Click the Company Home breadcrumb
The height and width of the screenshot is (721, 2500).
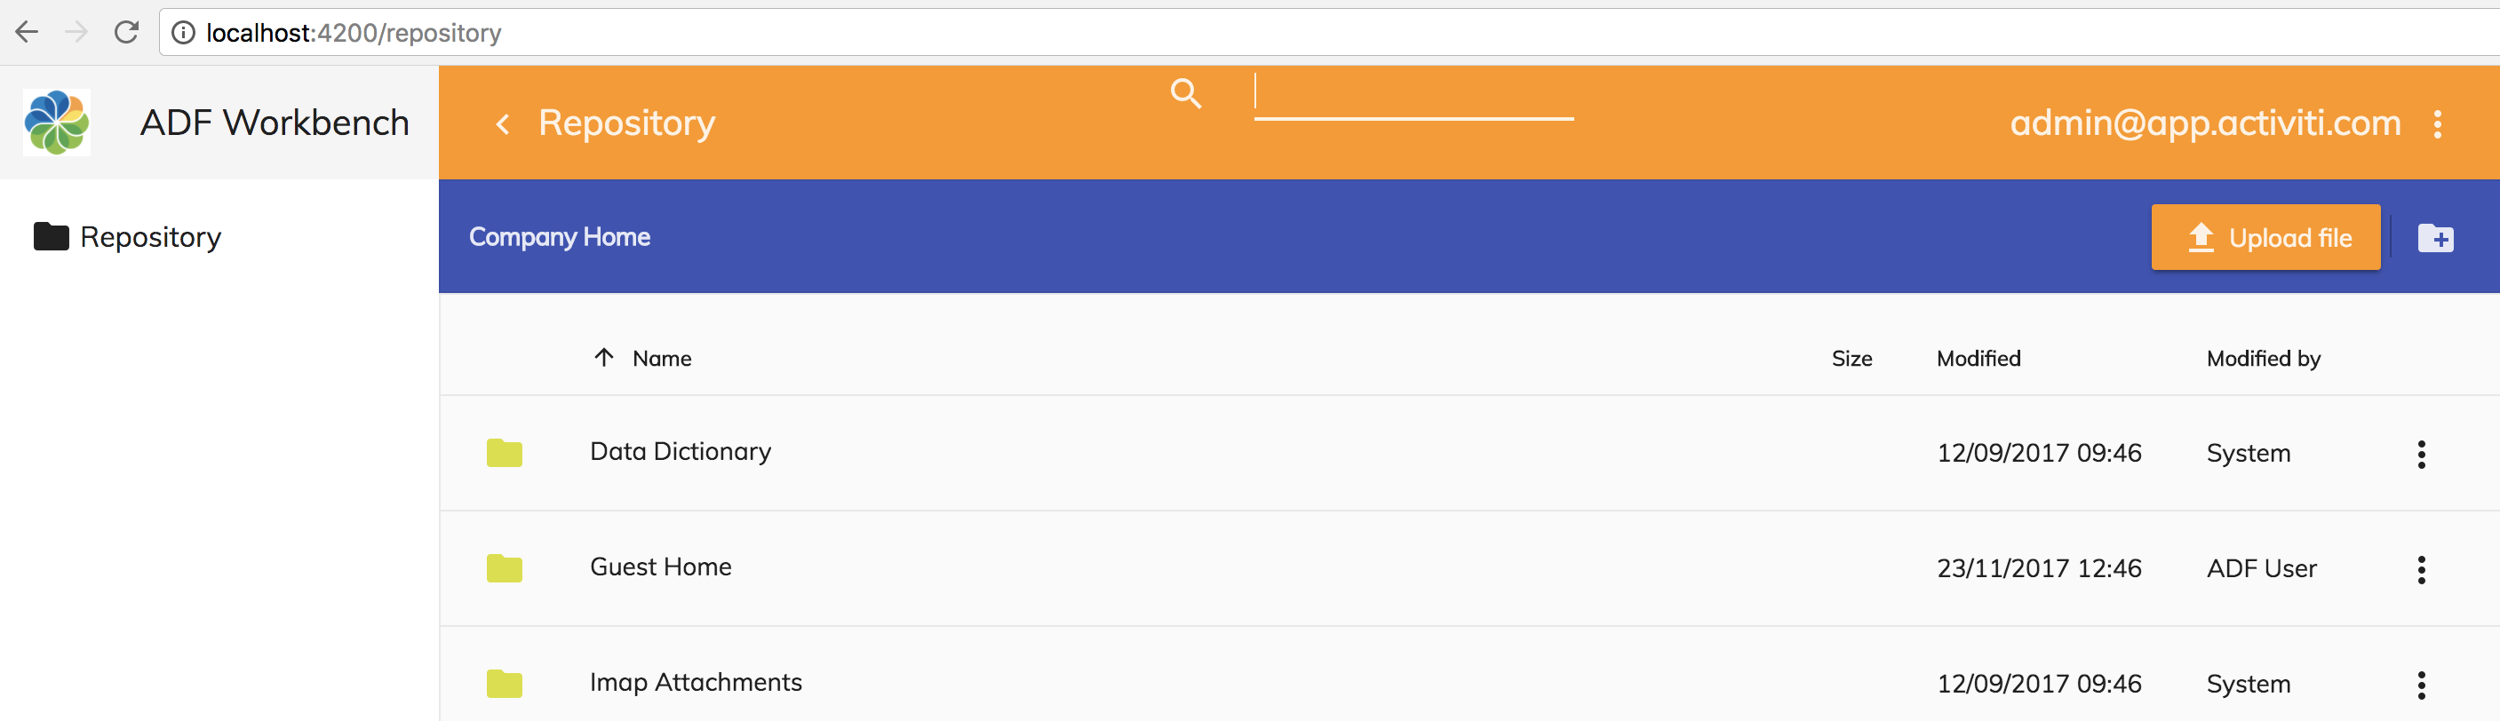coord(559,237)
